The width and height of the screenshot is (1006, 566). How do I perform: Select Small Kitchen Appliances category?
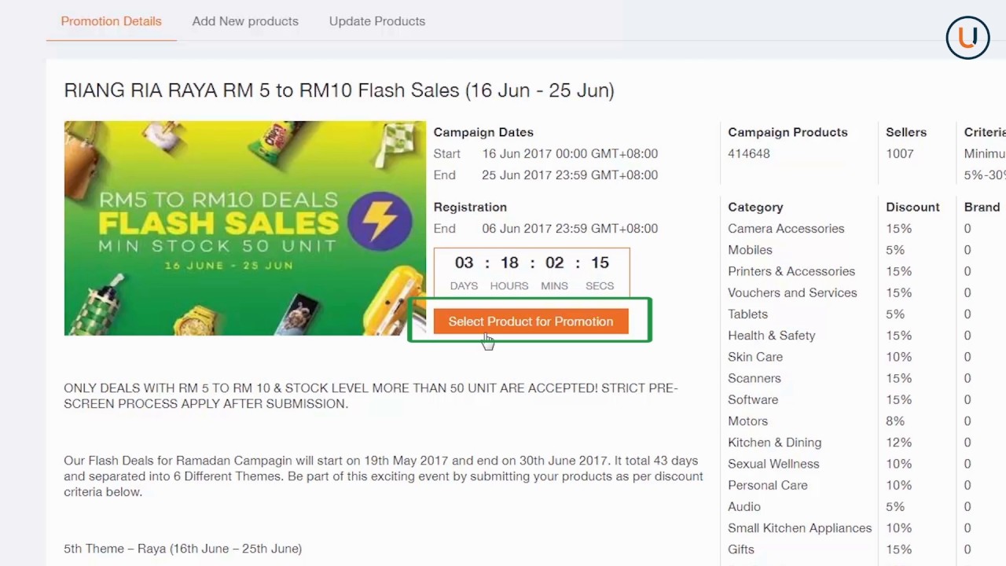coord(799,528)
